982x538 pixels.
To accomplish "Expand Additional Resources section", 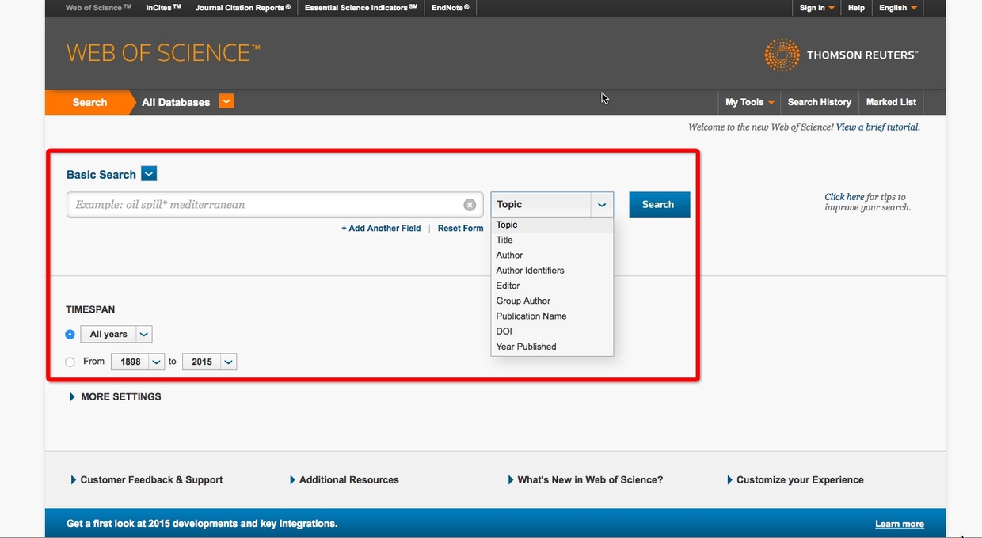I will tap(344, 479).
